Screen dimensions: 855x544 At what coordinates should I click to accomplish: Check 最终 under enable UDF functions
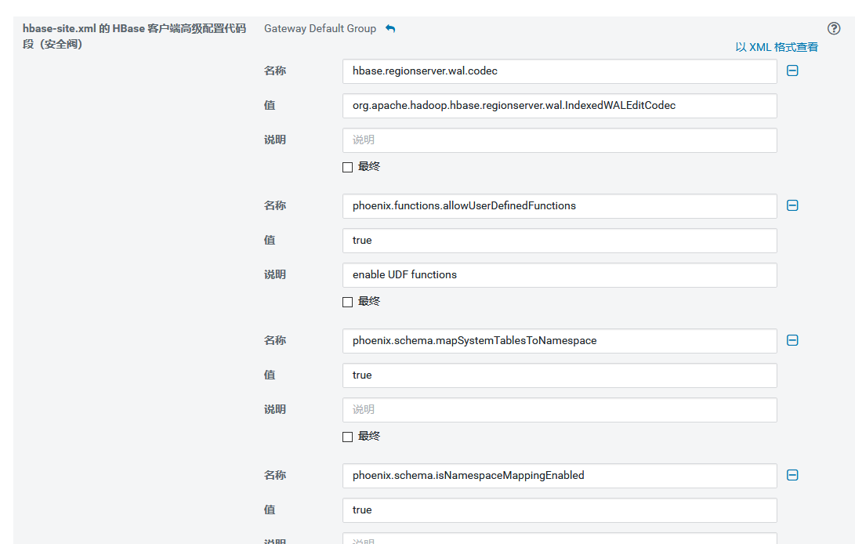point(347,302)
